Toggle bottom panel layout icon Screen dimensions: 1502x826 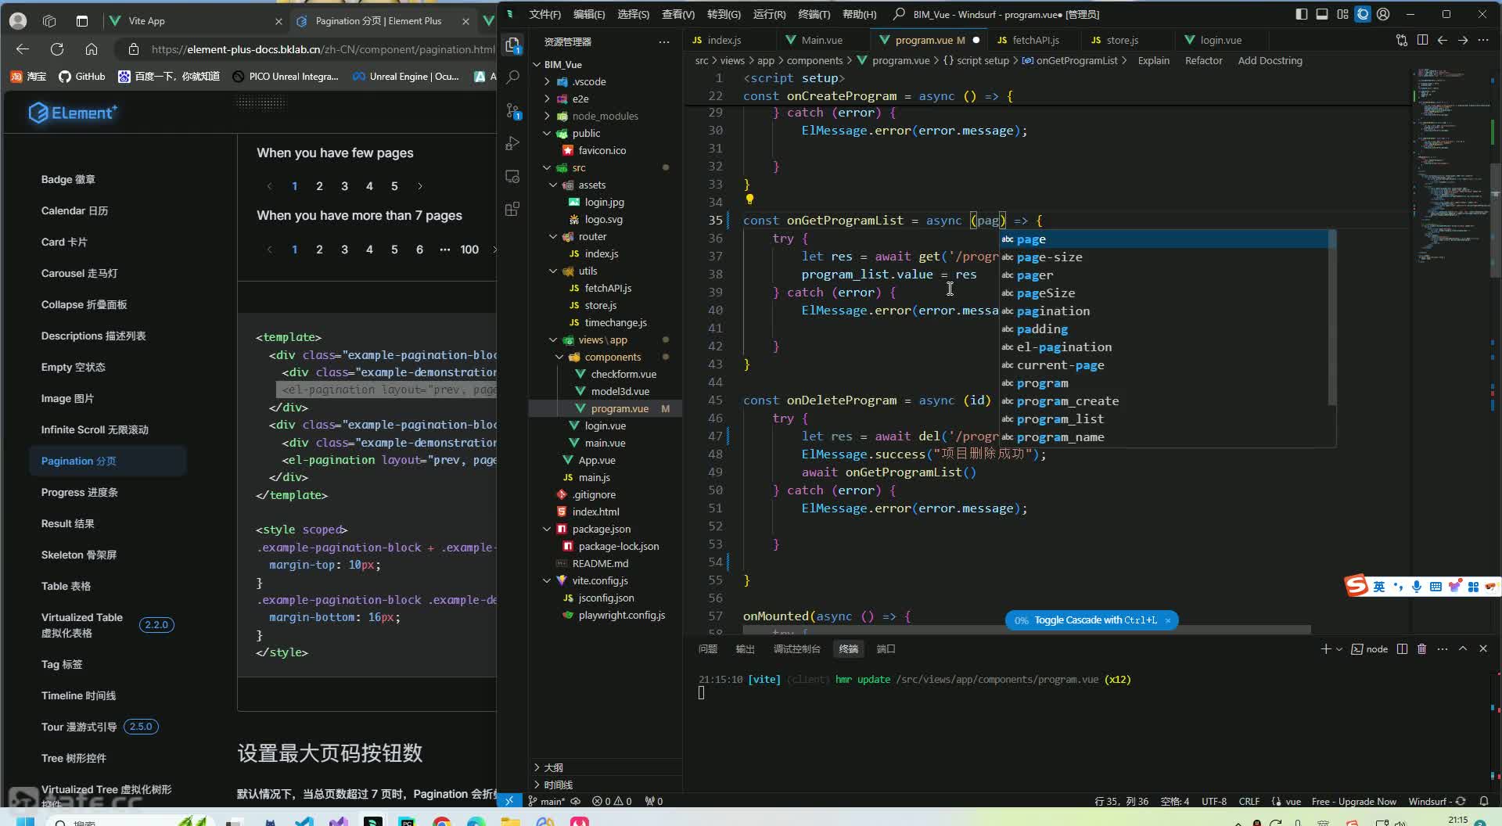coord(1322,14)
